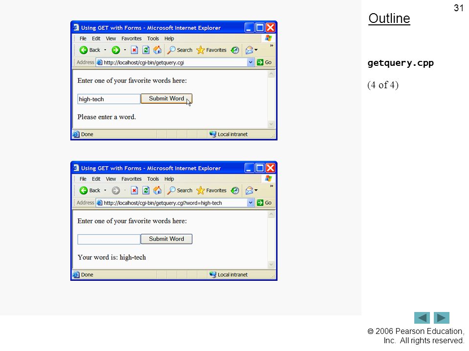
Task: Click 'Please enter a word.' text
Action: pyautogui.click(x=107, y=117)
